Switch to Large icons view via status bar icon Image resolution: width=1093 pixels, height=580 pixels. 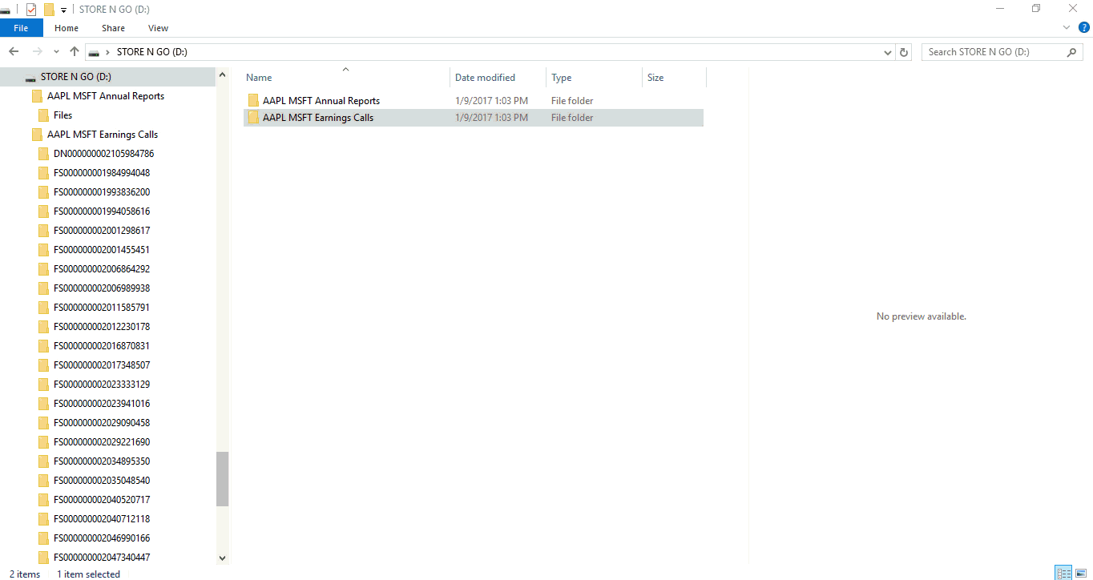click(1081, 573)
